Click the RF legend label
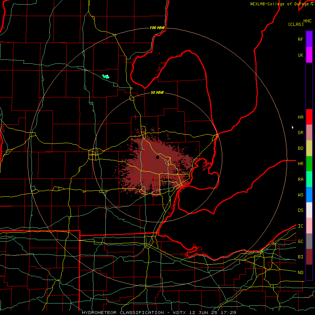The height and width of the screenshot is (315, 315). click(x=300, y=39)
